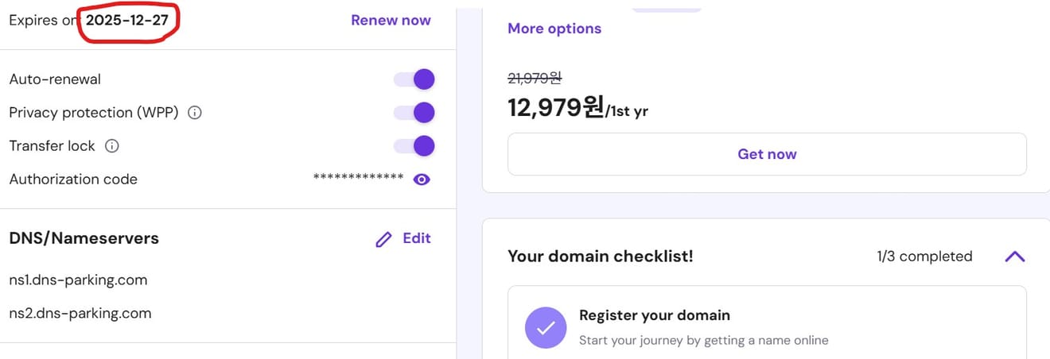Click the 2025-12-27 expiry date
1050x359 pixels.
[x=127, y=21]
